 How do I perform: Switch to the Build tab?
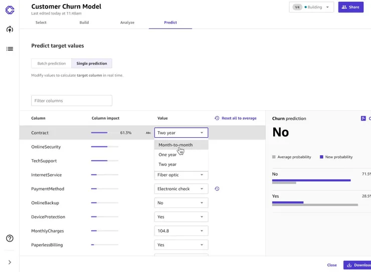pos(84,23)
